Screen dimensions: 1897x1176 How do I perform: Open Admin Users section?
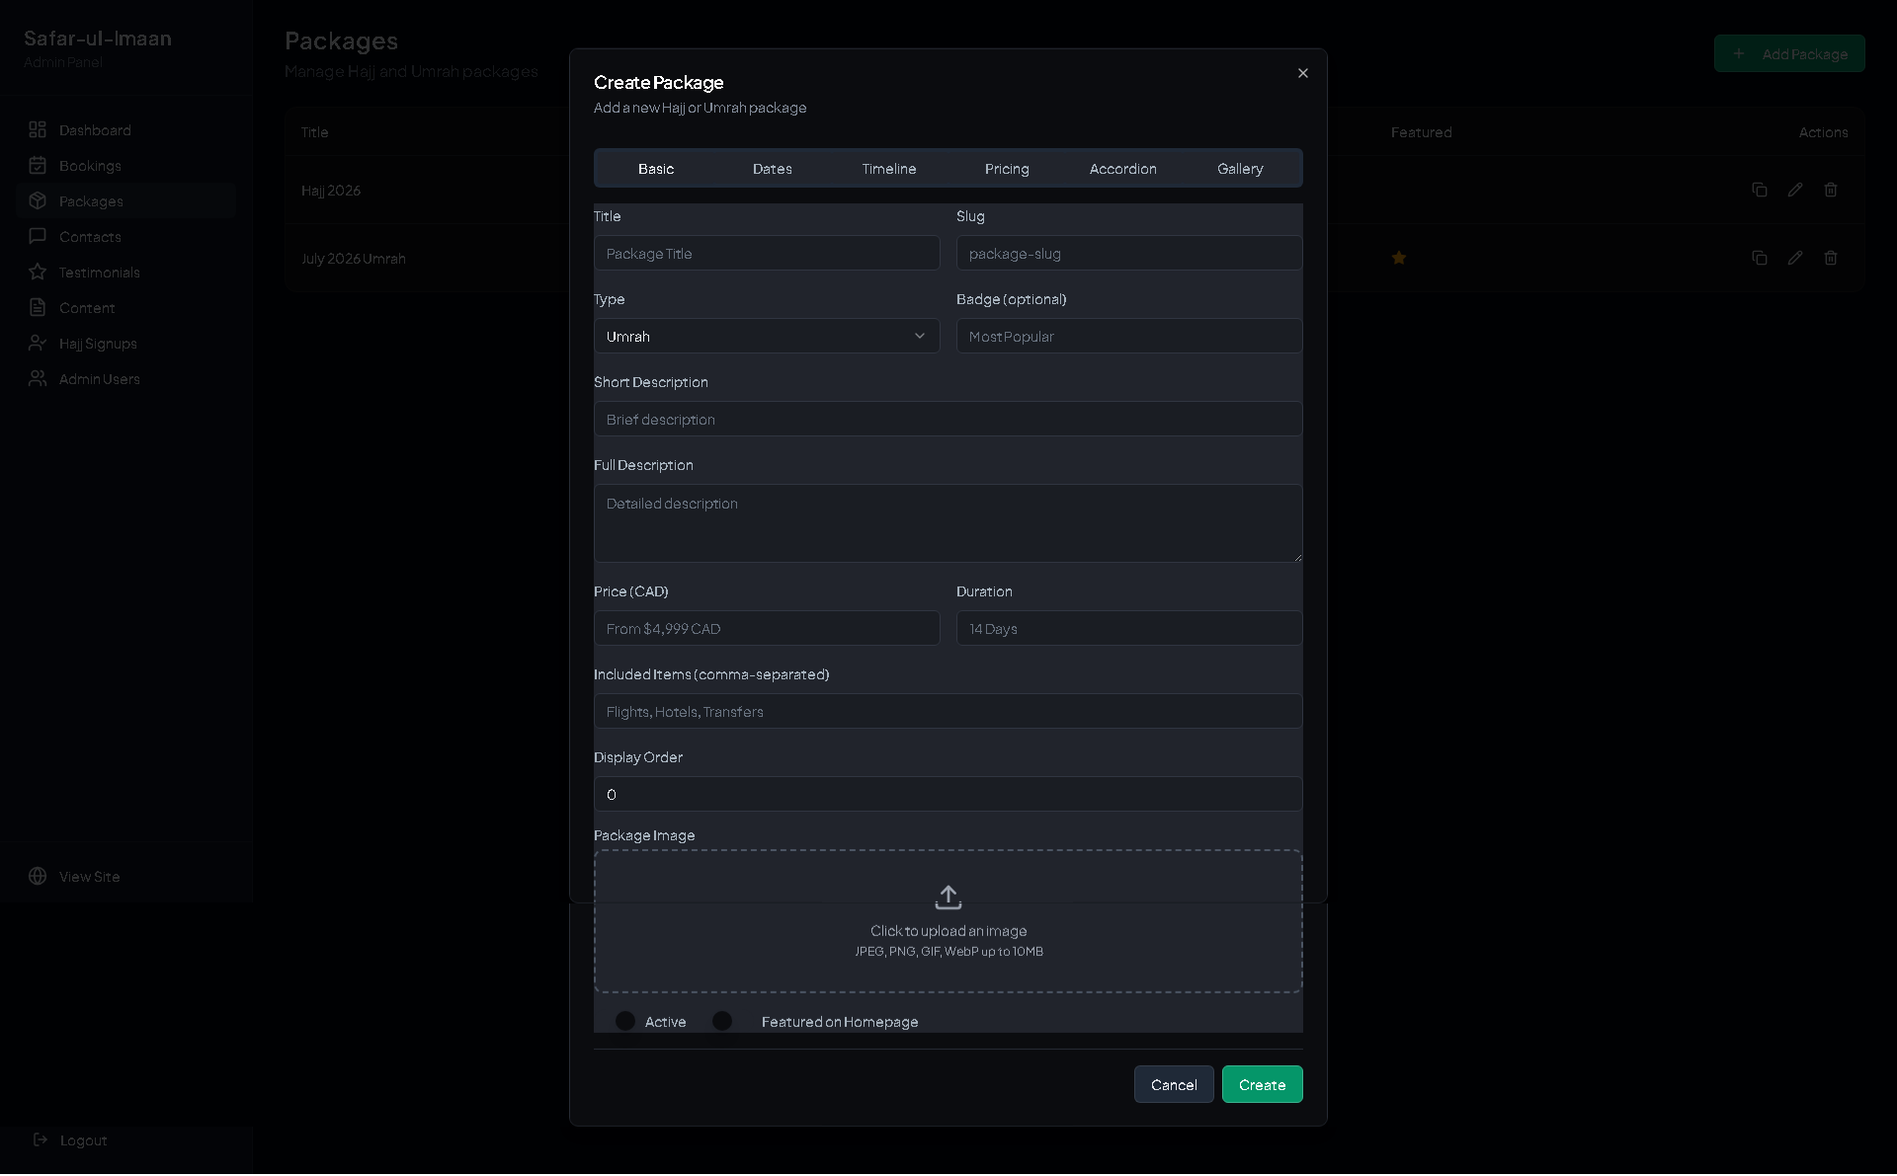coord(101,378)
